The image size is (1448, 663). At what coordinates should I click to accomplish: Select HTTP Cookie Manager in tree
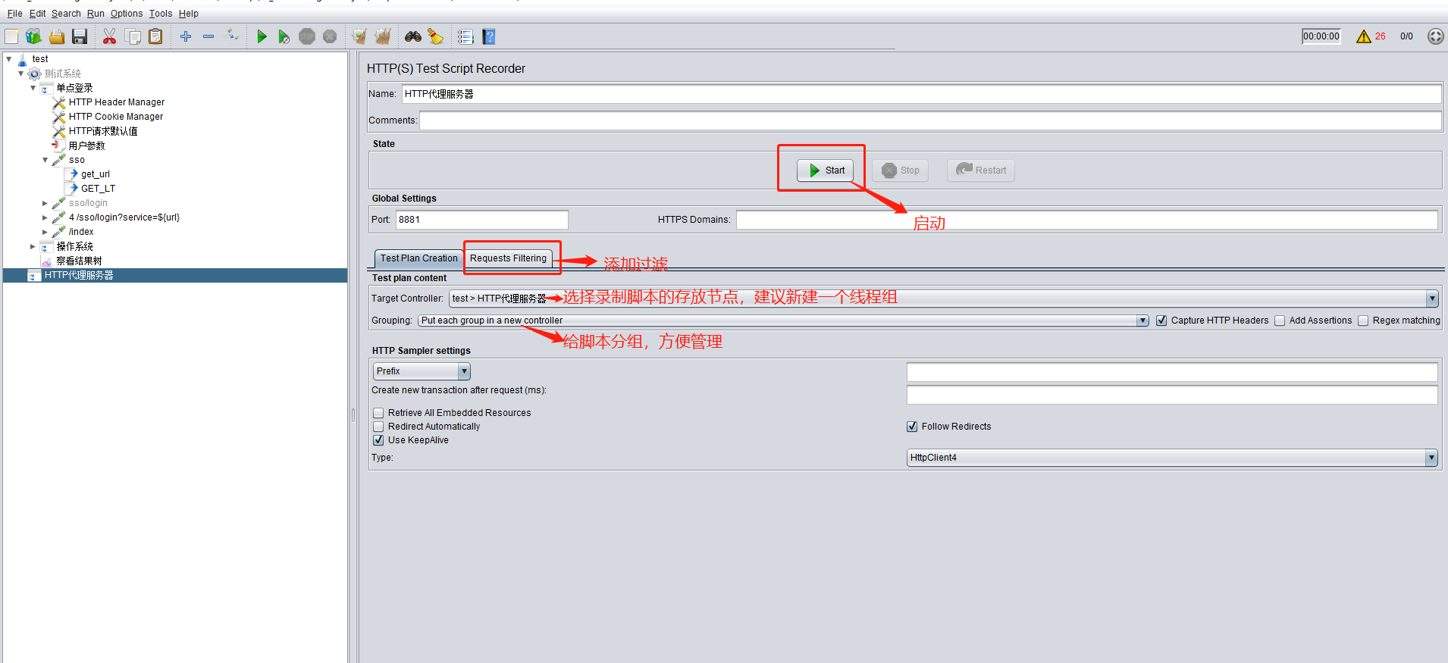pos(116,117)
